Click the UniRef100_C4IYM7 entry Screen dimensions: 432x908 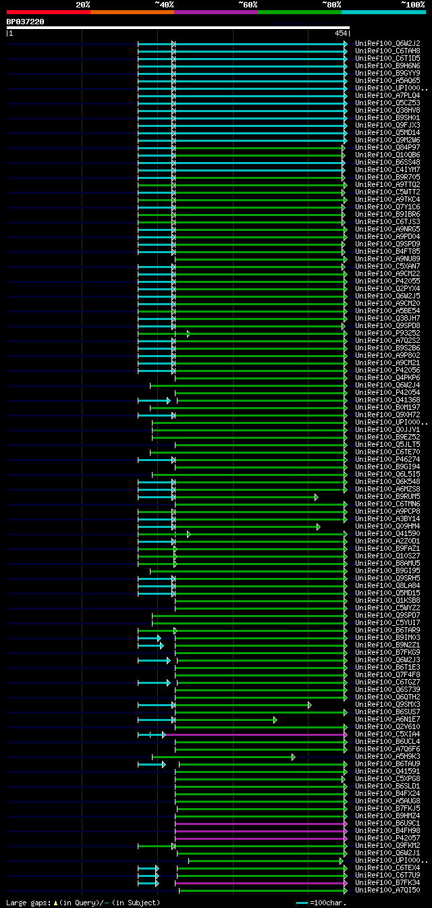[387, 169]
